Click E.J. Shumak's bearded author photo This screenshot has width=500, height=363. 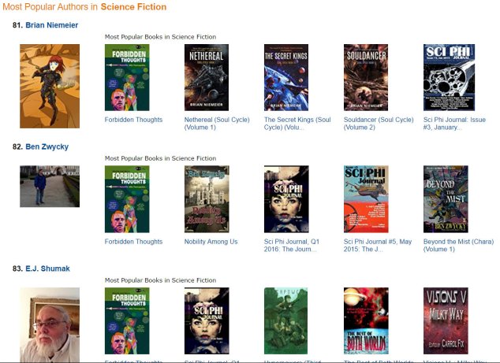(x=50, y=324)
